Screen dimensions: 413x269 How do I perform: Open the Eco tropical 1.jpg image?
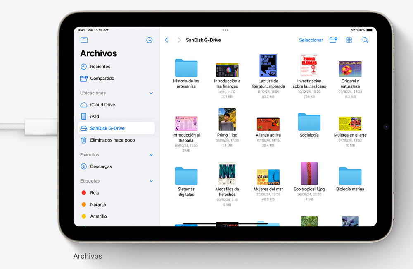click(309, 174)
